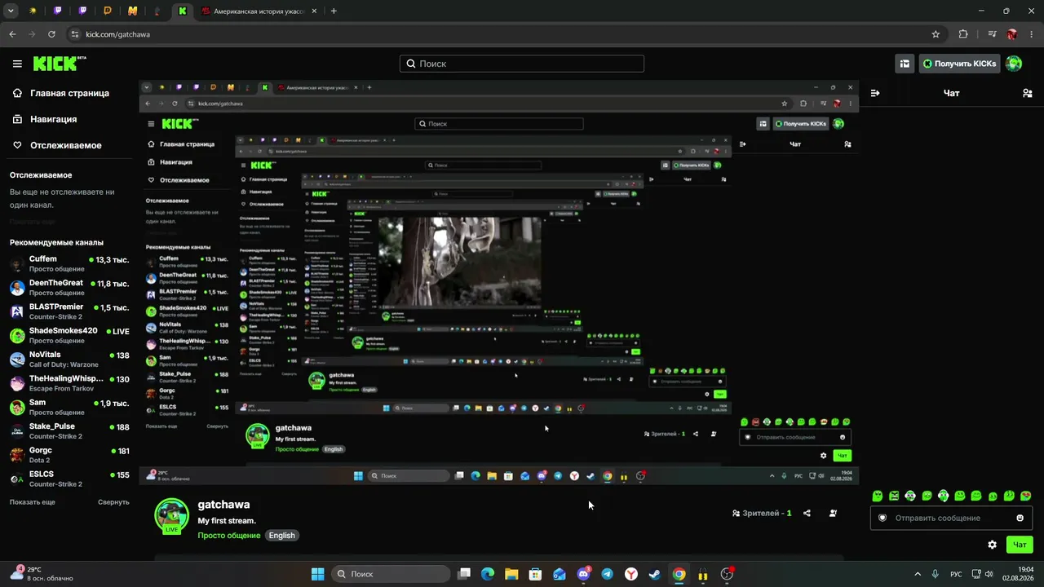Click the shield badge icon in chat input

tap(882, 518)
